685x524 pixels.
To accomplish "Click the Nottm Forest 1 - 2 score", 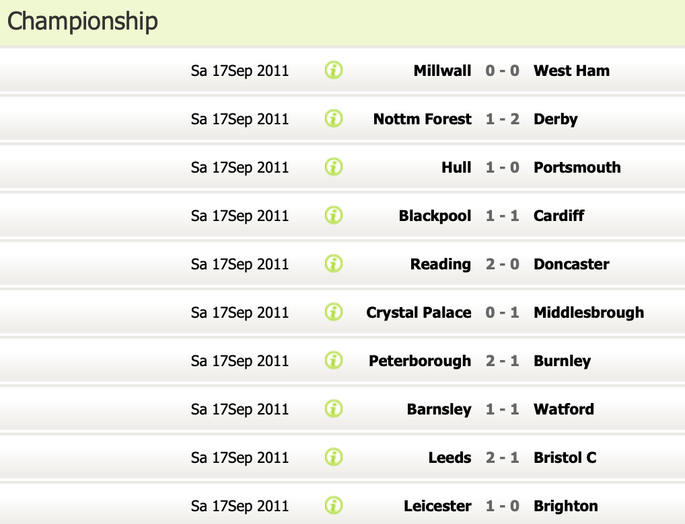I will pos(503,119).
